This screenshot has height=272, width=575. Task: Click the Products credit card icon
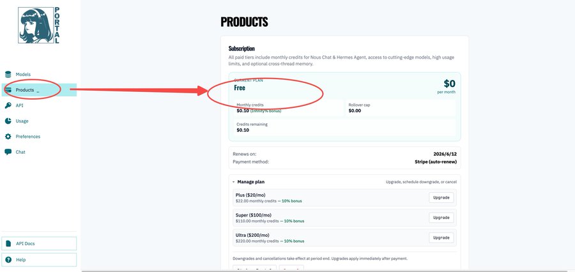pos(8,90)
